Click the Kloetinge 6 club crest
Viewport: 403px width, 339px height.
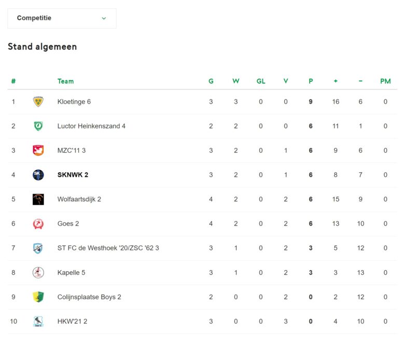point(38,101)
